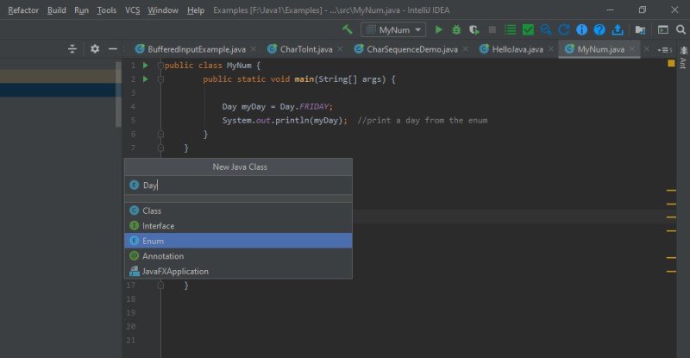Viewport: 690px width, 358px height.
Task: Close the BufferedInputExample.java tab
Action: click(x=254, y=49)
